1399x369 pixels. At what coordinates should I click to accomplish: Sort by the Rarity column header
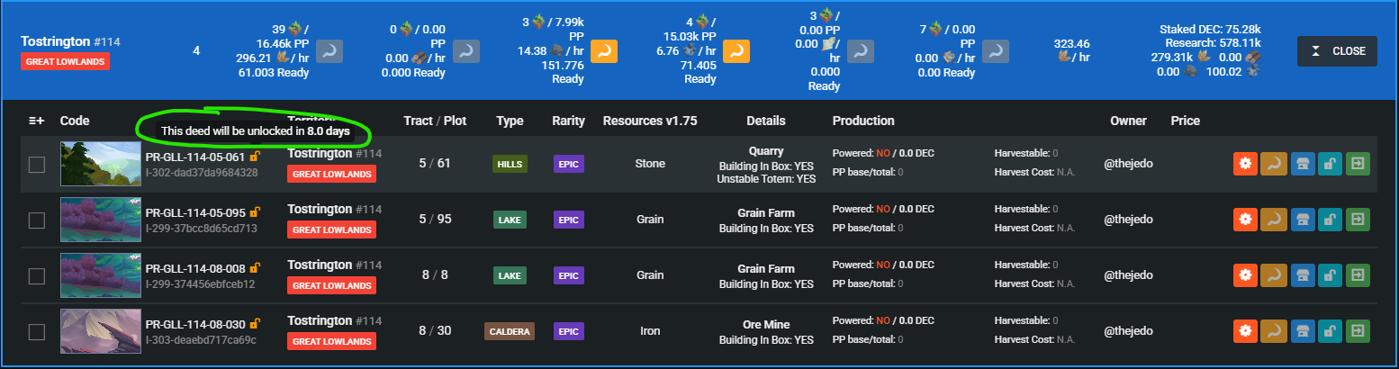click(x=568, y=121)
